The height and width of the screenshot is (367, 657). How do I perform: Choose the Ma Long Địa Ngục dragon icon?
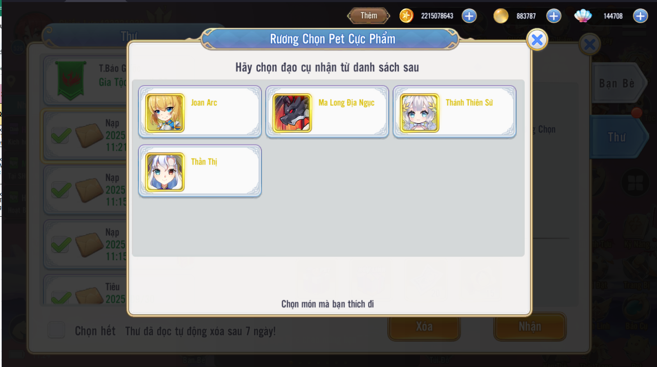pyautogui.click(x=292, y=113)
